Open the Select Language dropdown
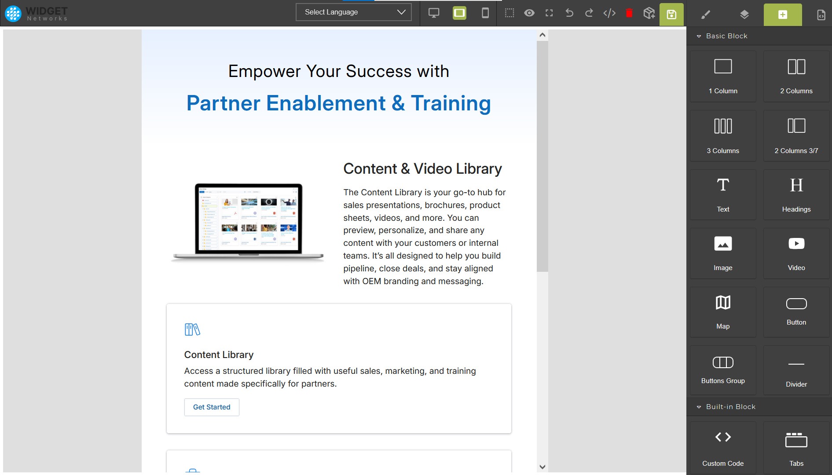Image resolution: width=832 pixels, height=475 pixels. (x=354, y=12)
